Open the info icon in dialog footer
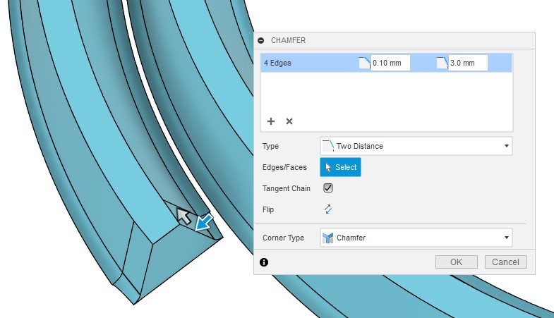 264,262
